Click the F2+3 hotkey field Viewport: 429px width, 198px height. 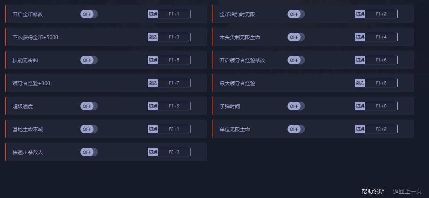[x=174, y=152]
